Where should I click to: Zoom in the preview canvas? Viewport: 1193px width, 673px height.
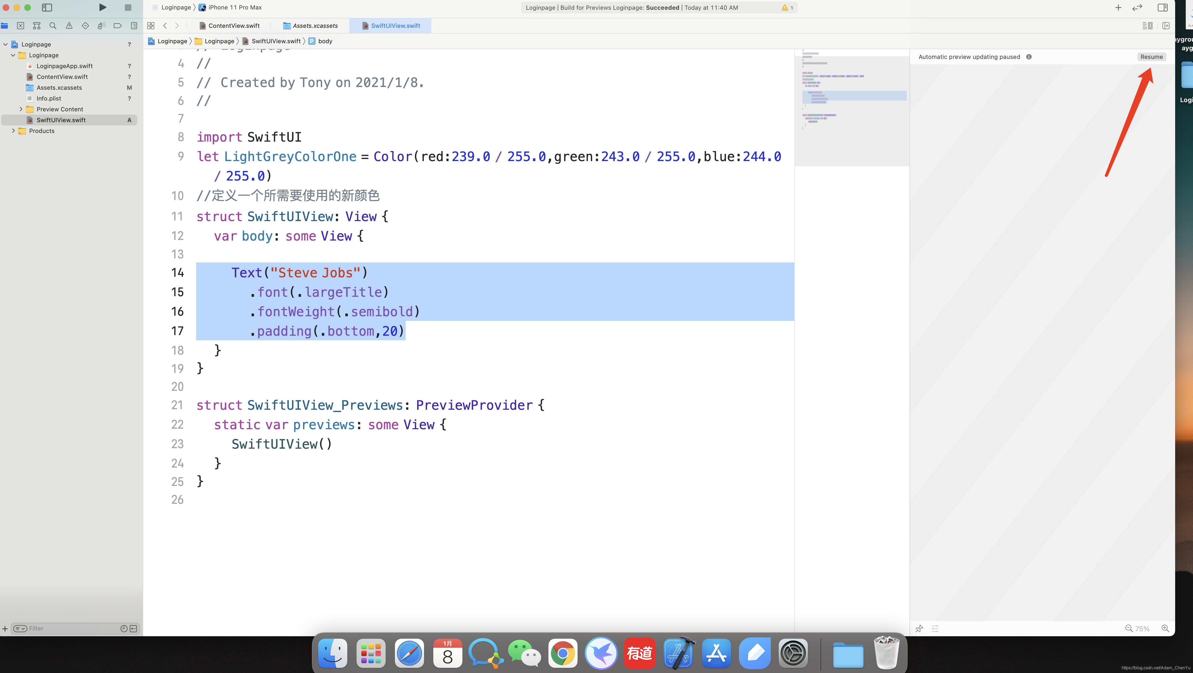tap(1165, 628)
